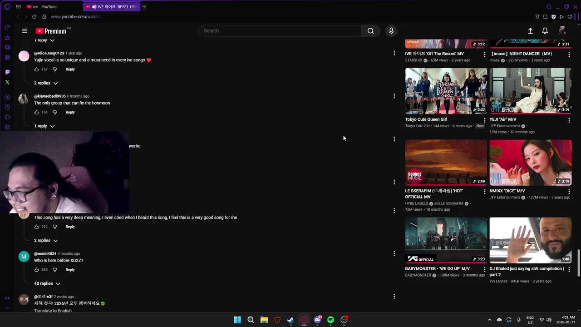
Task: Expand 43 replies under @maidi4824 comment
Action: [47, 284]
